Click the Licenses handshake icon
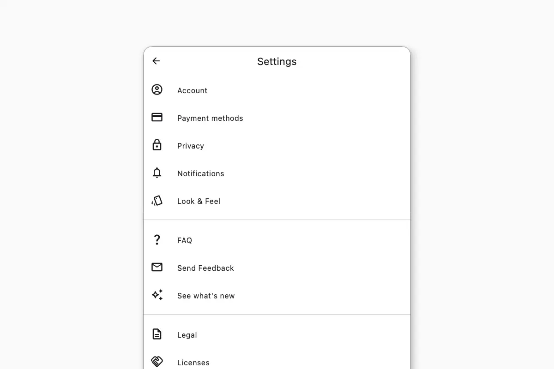 (157, 362)
